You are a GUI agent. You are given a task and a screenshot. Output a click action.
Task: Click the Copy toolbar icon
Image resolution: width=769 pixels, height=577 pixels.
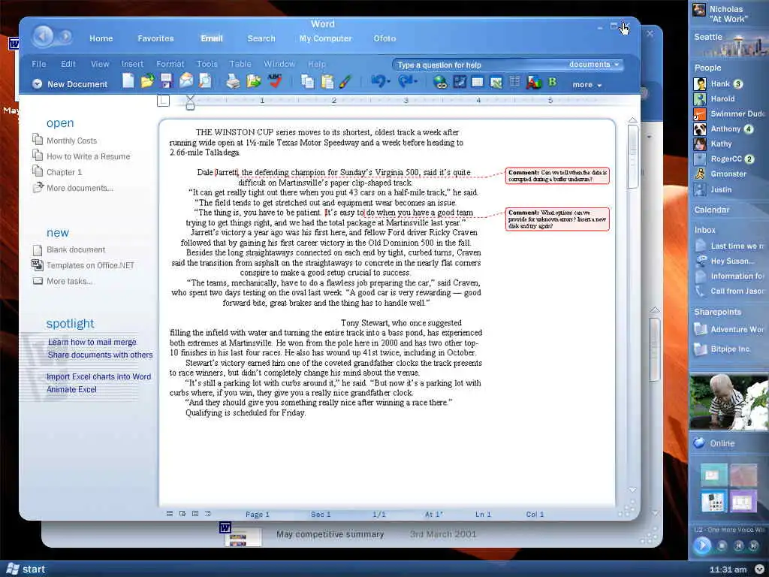307,81
